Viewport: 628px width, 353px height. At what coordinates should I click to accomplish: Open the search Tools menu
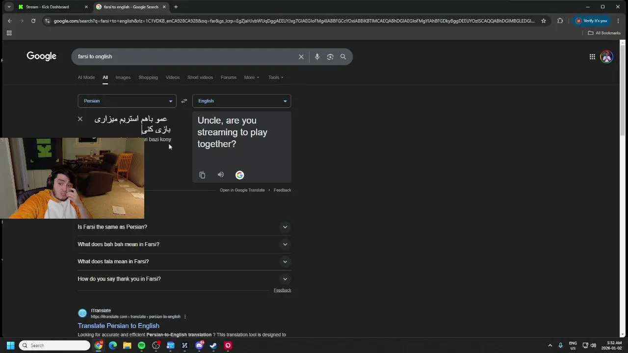coord(276,77)
